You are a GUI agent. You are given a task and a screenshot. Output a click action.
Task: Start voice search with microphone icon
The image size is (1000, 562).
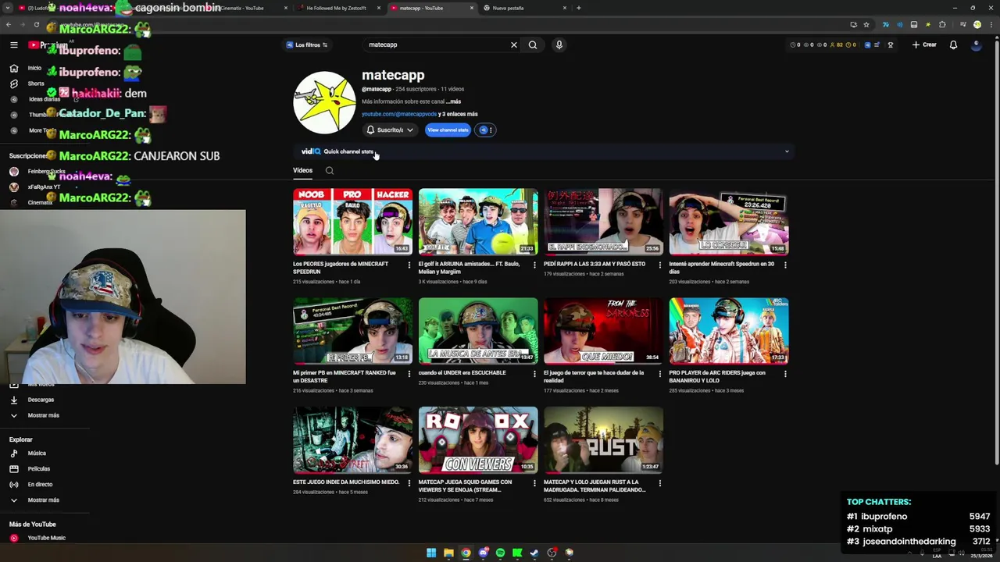click(x=559, y=45)
